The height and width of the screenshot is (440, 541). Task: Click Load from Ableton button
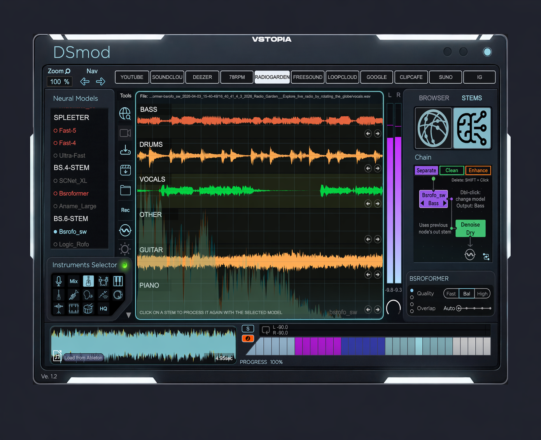pos(83,358)
